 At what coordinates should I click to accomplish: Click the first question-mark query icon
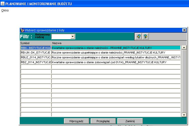coord(139,36)
